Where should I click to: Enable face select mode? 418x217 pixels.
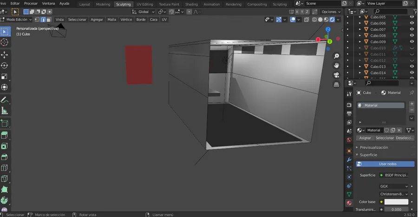[48, 20]
